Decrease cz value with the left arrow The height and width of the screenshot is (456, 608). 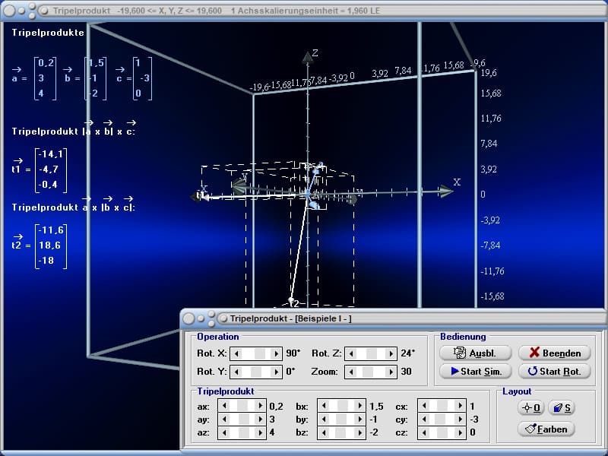point(424,432)
